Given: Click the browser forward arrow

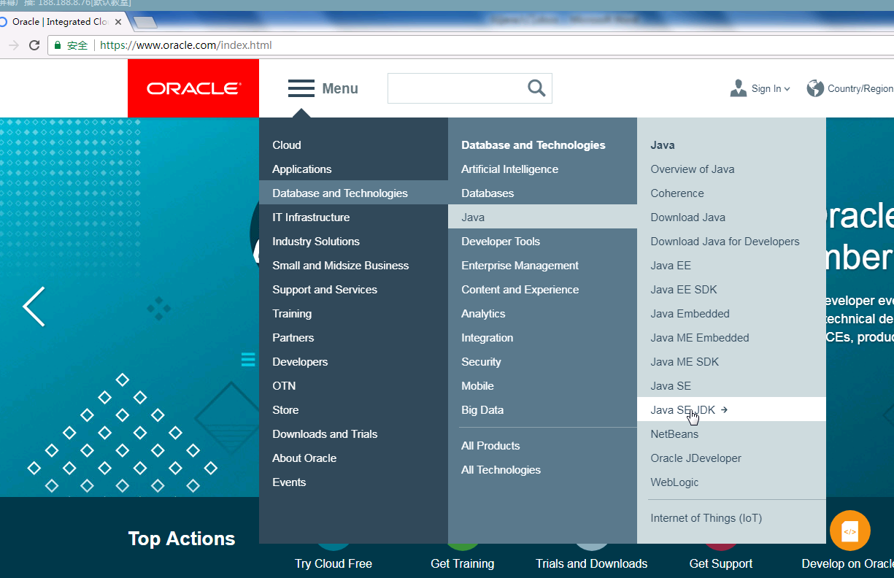Looking at the screenshot, I should pos(13,45).
